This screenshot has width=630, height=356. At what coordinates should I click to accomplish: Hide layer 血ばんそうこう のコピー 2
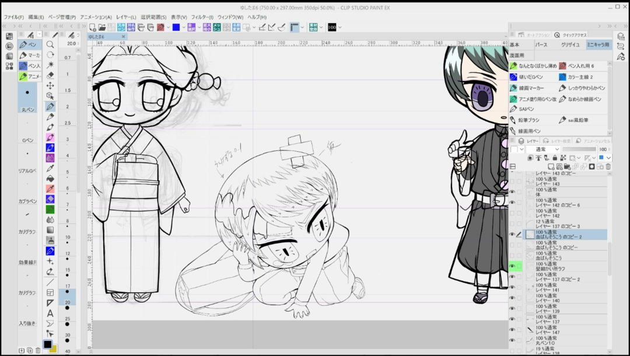tap(513, 234)
